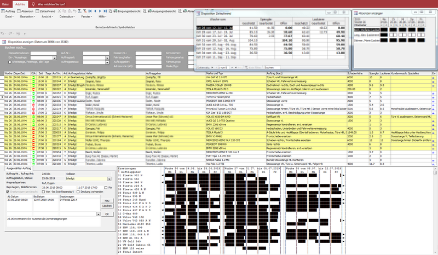Click the Dispositionsdatum search field
The image size is (438, 255).
(x=43, y=53)
